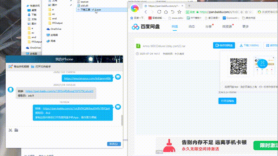Expand the address bar dropdown arrow
278x156 pixels.
click(250, 12)
